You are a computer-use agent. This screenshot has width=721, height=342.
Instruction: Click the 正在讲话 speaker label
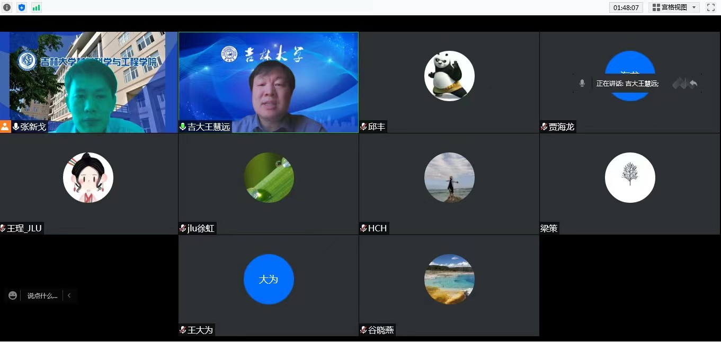(627, 84)
